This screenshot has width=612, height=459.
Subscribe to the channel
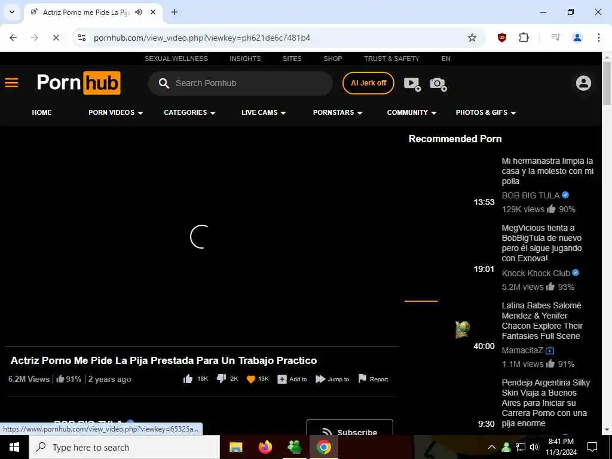[x=350, y=428]
